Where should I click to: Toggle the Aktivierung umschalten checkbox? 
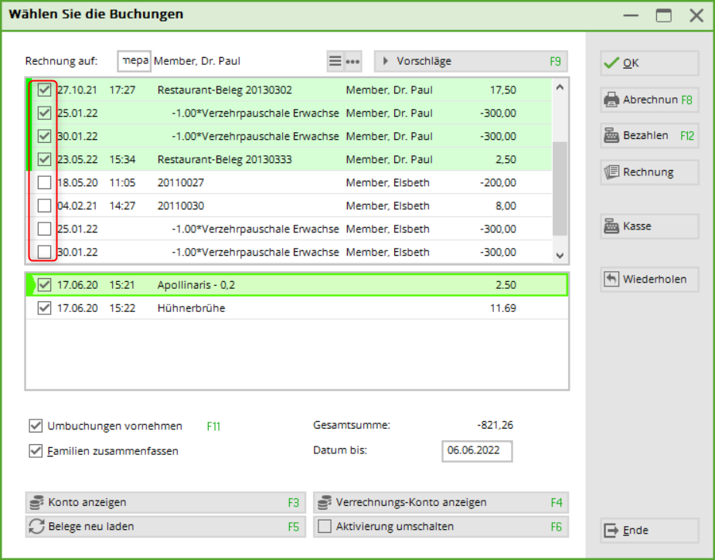point(325,527)
